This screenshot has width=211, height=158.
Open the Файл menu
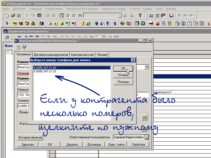coord(6,9)
